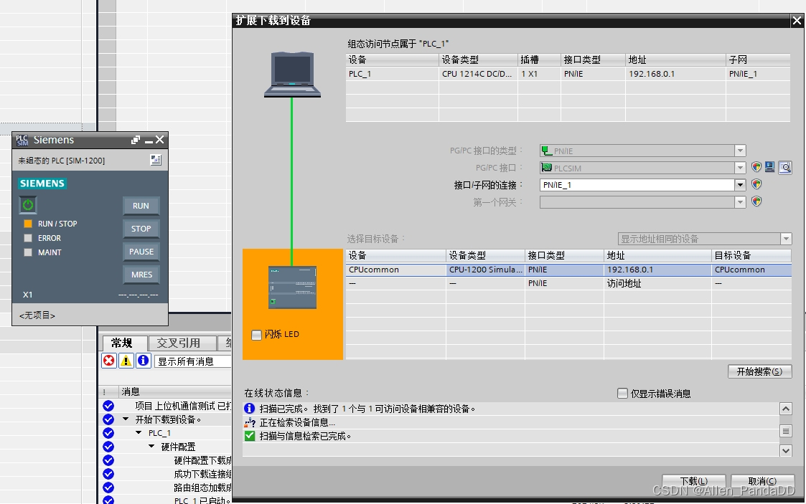Click the 消息 column header
Image resolution: width=806 pixels, height=504 pixels.
175,391
